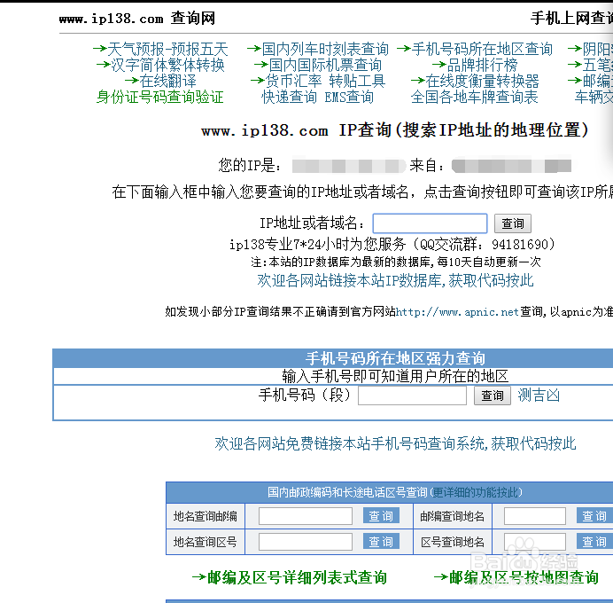Open the http://www.apnic.net link
Image resolution: width=613 pixels, height=603 pixels.
tap(457, 312)
